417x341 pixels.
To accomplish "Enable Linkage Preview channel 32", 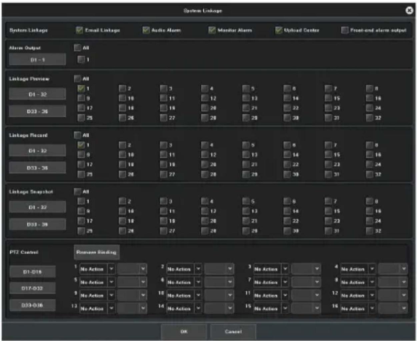I will pyautogui.click(x=370, y=118).
